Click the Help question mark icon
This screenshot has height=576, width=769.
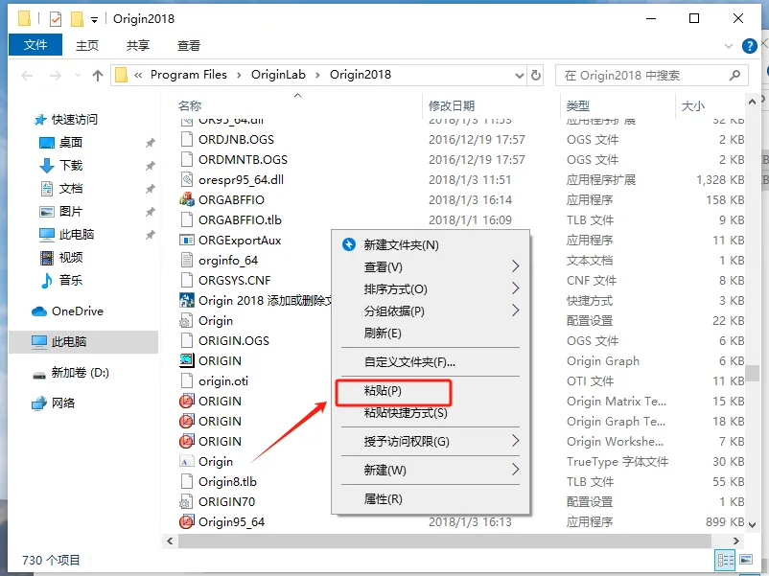tap(749, 46)
